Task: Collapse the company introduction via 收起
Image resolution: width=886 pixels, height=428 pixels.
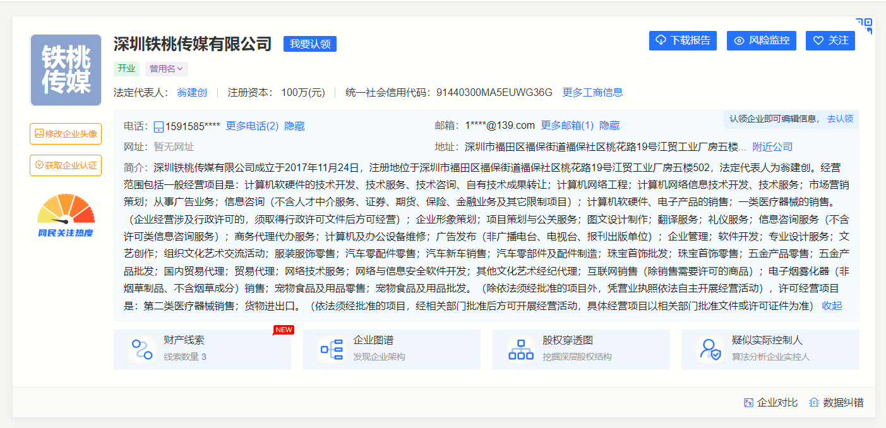Action: click(x=833, y=305)
